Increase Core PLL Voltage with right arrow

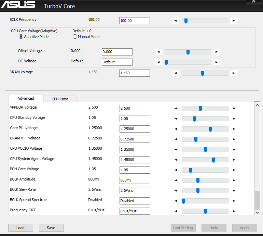(x=234, y=129)
